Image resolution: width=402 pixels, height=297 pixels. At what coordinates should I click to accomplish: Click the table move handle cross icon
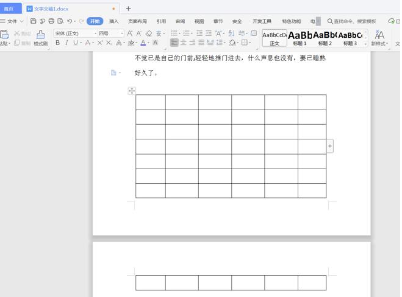click(132, 91)
